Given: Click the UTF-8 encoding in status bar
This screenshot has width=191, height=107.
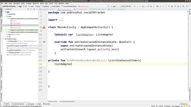Looking at the screenshot, I should point(161,106).
